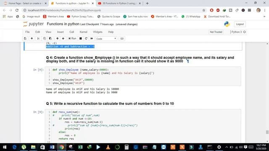Click the highlighted Addition and Subtraction output
The width and height of the screenshot is (269, 151).
[70, 47]
